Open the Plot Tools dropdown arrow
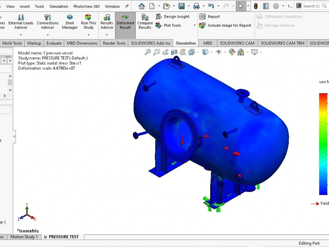329x247 pixels. tap(195, 25)
